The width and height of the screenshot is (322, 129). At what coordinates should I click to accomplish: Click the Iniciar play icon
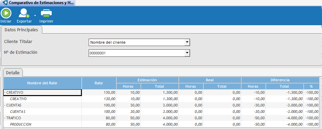[6, 13]
